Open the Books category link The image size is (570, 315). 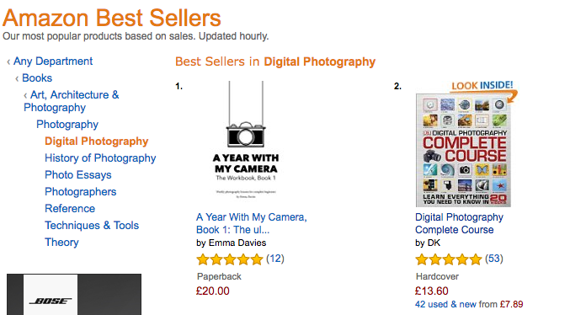[37, 77]
